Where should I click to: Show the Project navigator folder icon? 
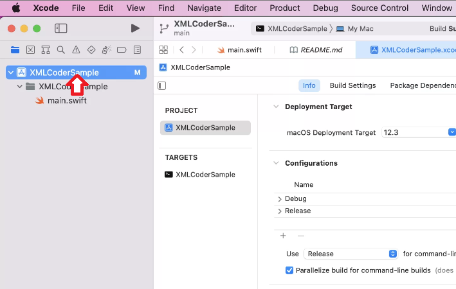pyautogui.click(x=15, y=49)
